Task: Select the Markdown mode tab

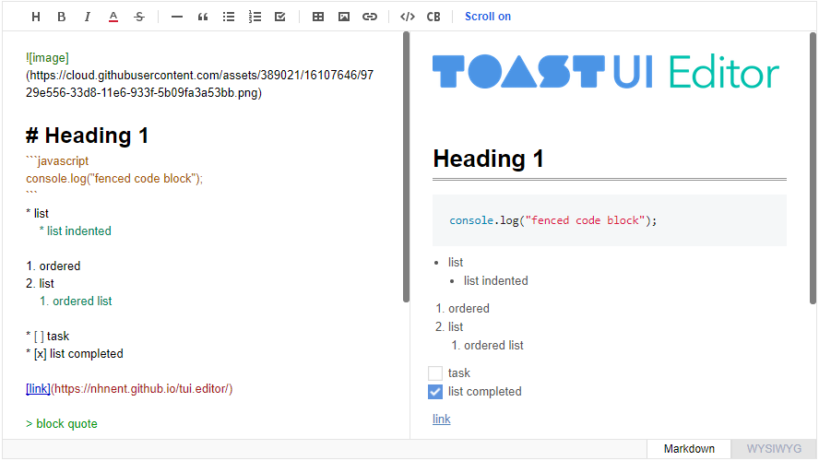Action: (x=689, y=449)
